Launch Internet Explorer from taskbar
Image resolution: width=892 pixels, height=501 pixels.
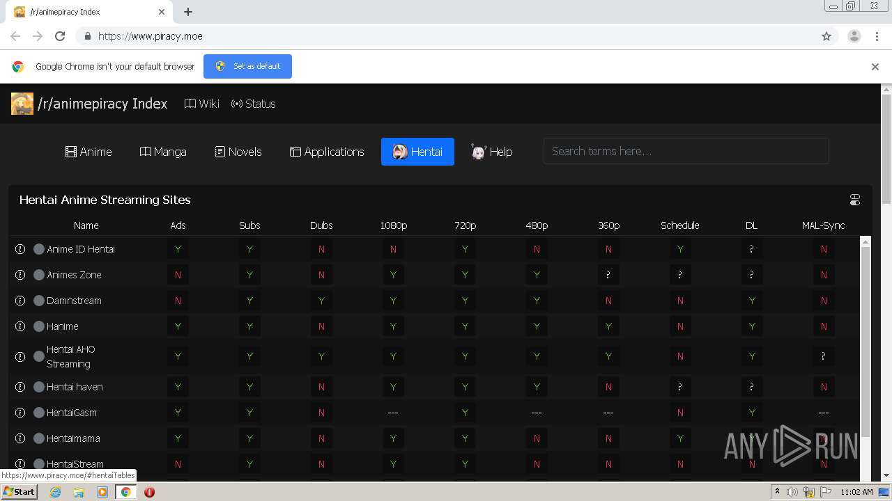[55, 492]
